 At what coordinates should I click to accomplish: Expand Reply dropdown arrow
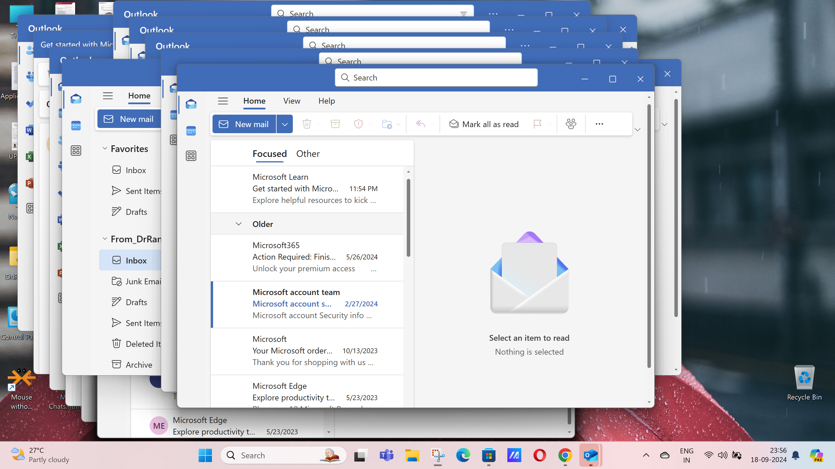433,124
